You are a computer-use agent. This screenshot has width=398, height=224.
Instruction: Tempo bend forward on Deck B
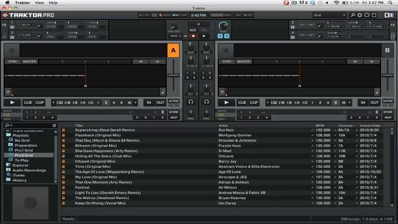(372, 62)
